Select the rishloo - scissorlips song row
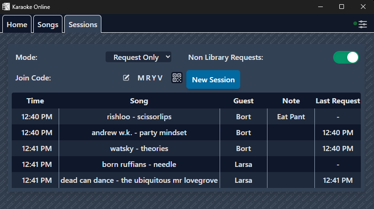This screenshot has width=374, height=209. pos(186,116)
